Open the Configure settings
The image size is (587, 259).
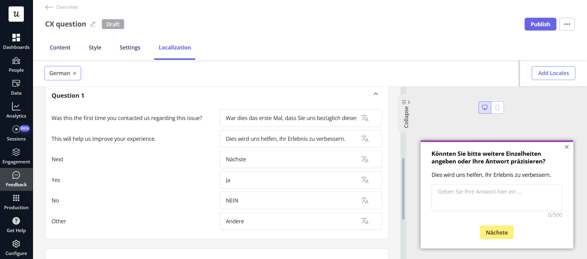click(16, 248)
